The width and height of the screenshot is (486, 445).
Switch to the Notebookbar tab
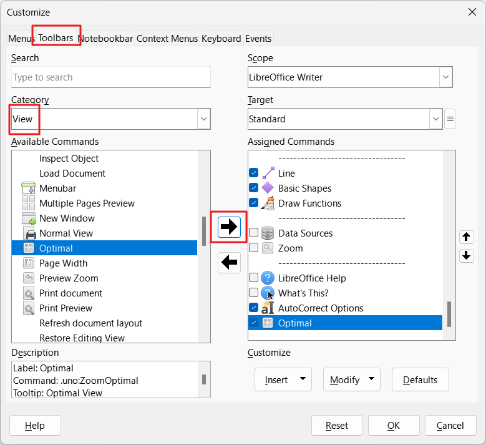[105, 39]
